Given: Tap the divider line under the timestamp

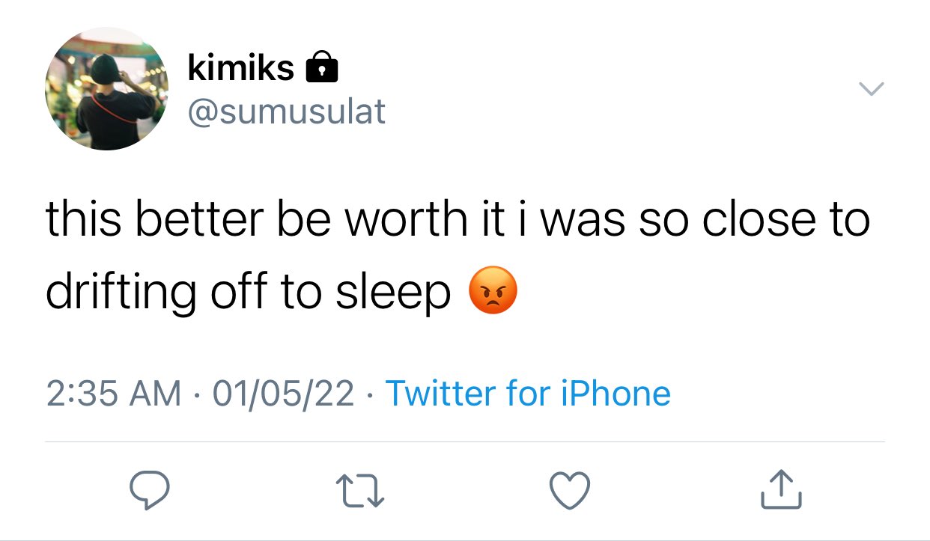Looking at the screenshot, I should tap(465, 442).
